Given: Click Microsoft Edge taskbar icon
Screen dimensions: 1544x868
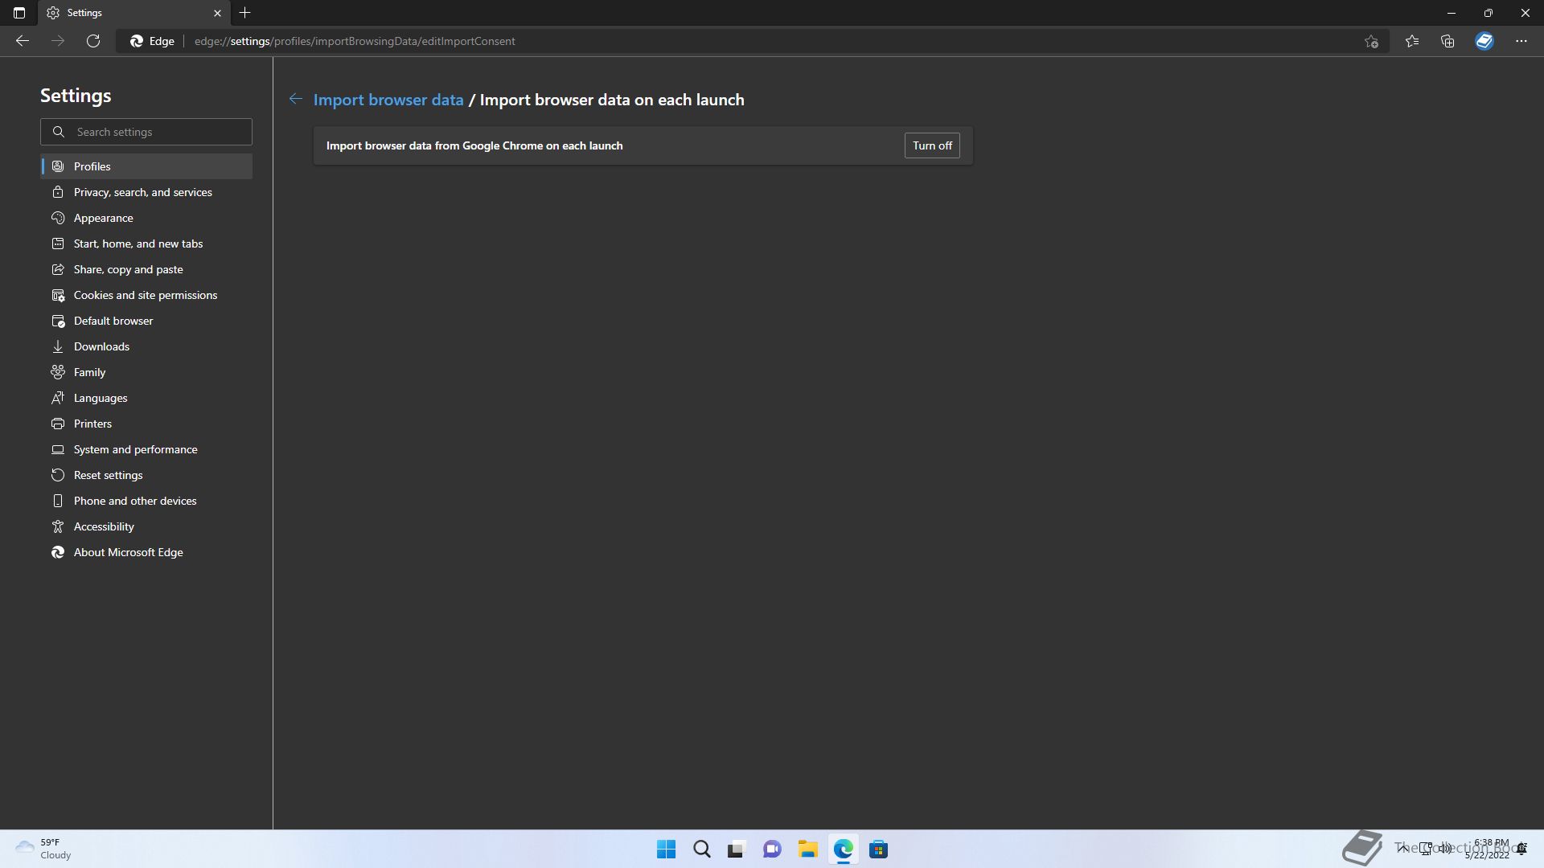Looking at the screenshot, I should point(843,850).
